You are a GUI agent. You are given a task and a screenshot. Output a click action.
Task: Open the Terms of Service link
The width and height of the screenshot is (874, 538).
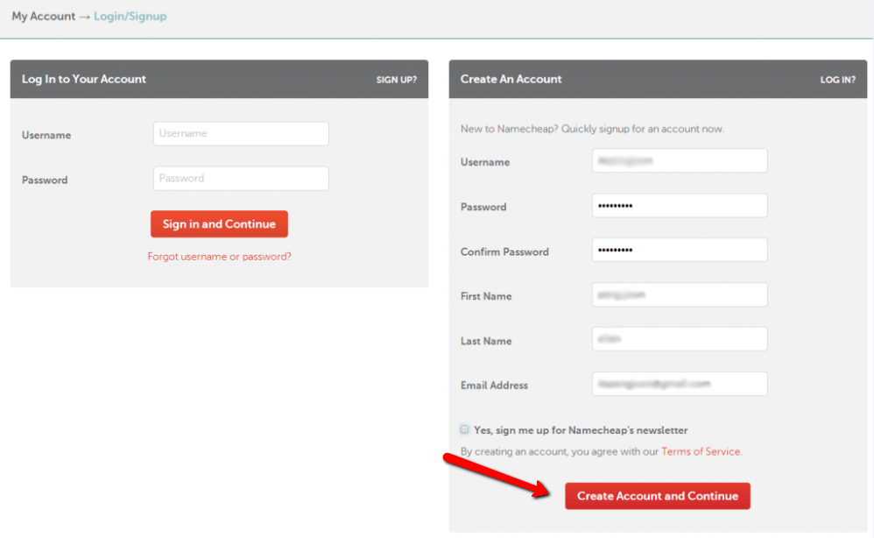click(701, 452)
